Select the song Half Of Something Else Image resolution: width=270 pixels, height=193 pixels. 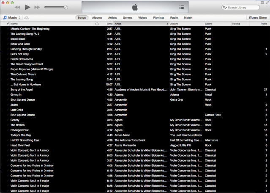25,140
